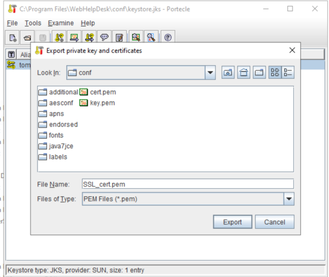Click the New Keystore toolbar icon

coord(12,38)
